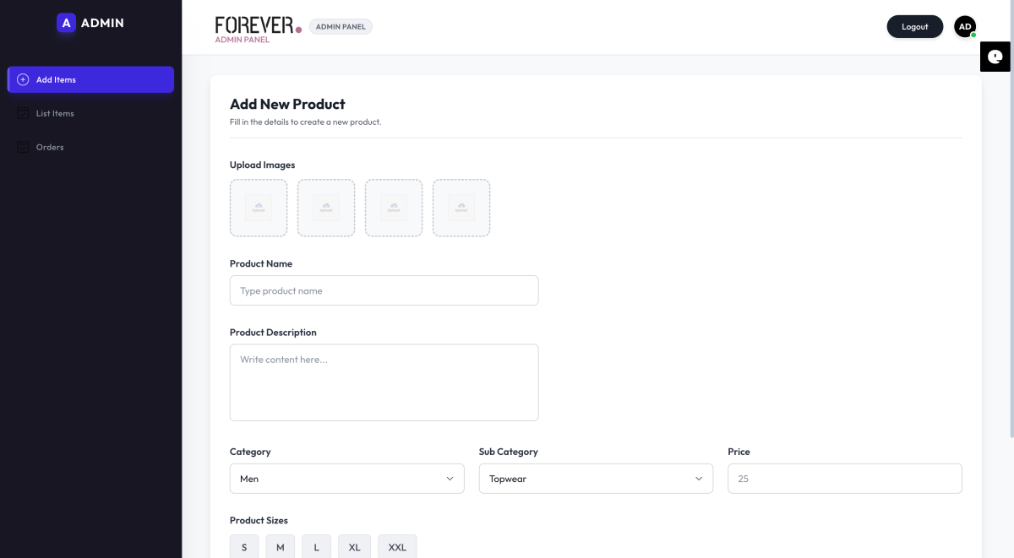This screenshot has width=1014, height=558.
Task: Expand the Sub Category Topwear dropdown
Action: click(596, 479)
